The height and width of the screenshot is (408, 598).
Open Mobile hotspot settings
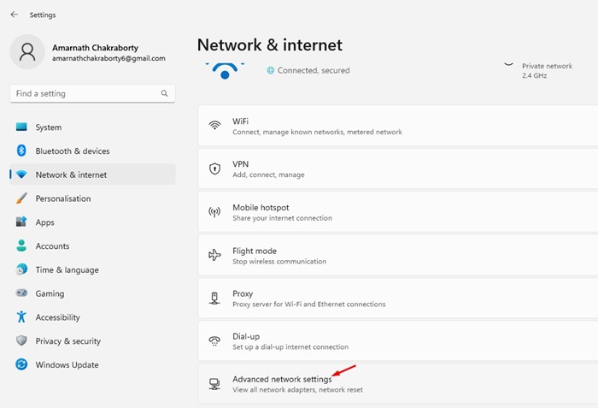tap(398, 212)
